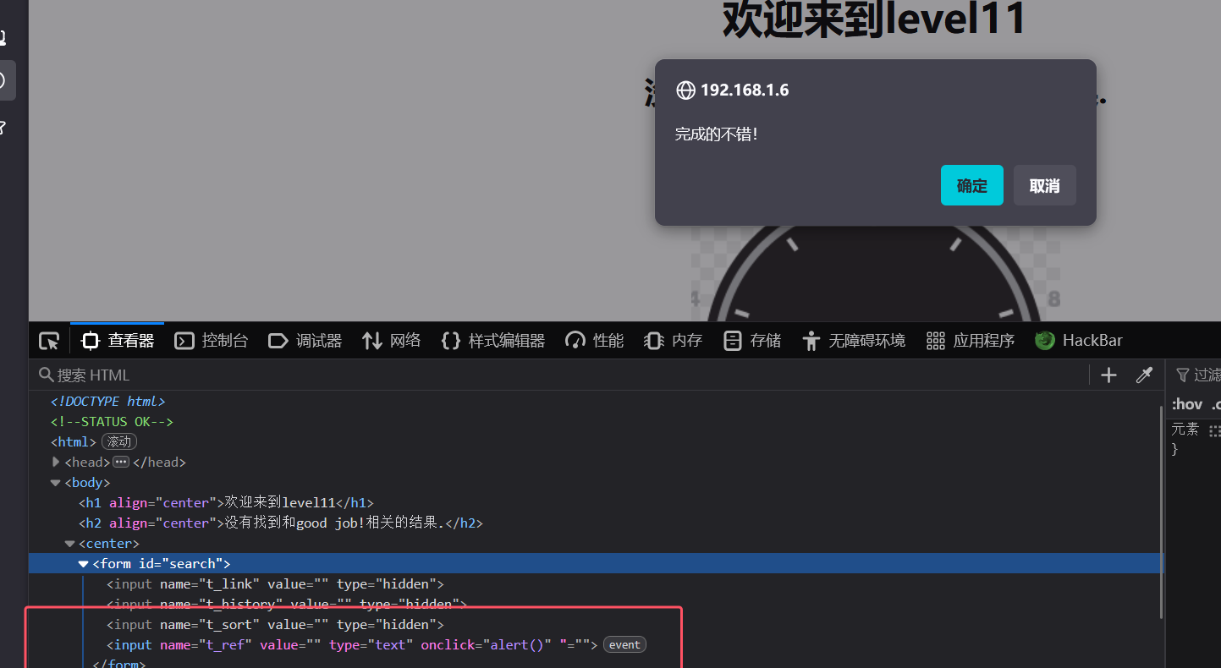Image resolution: width=1221 pixels, height=668 pixels.
Task: Collapse the body element node
Action: [x=56, y=483]
